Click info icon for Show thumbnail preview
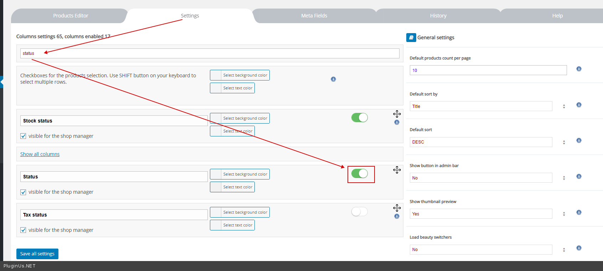Viewport: 603px width, 271px height. click(579, 212)
